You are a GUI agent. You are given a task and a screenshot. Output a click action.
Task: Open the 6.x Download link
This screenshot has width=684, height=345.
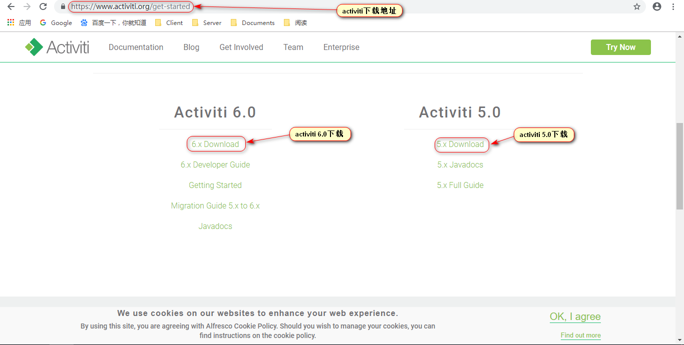[216, 143]
